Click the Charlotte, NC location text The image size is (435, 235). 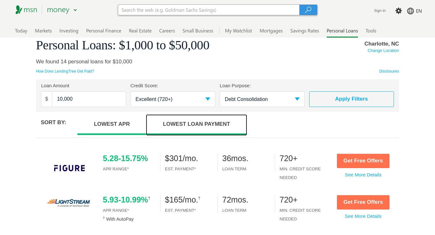[x=382, y=44]
